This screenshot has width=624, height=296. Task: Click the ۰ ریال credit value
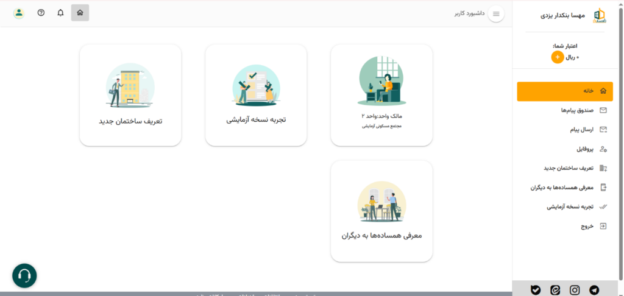click(573, 58)
